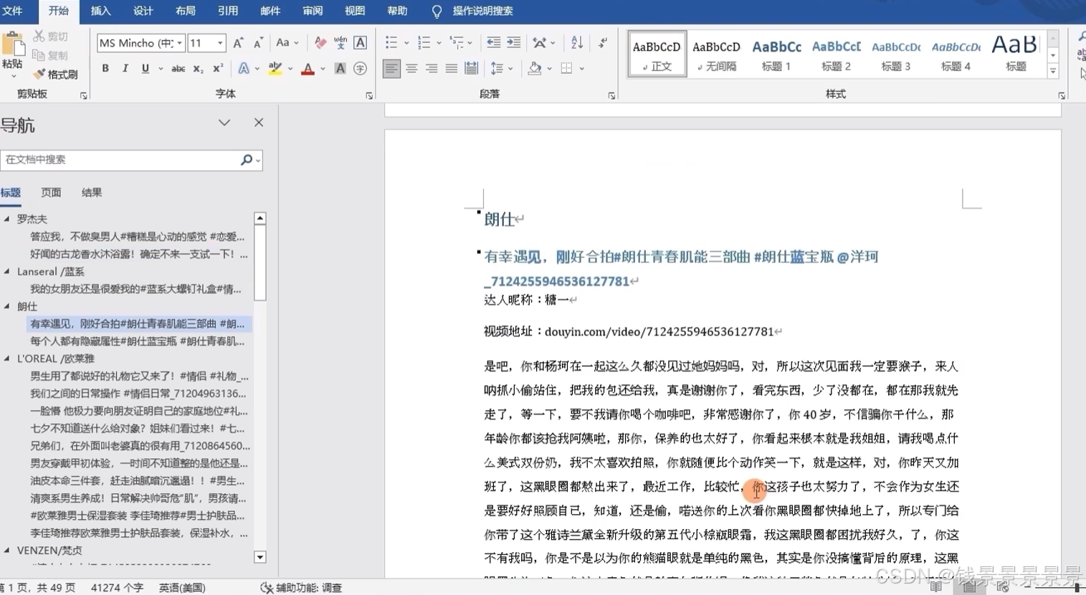Align text left
Screen dimensions: 1086x595
[391, 69]
